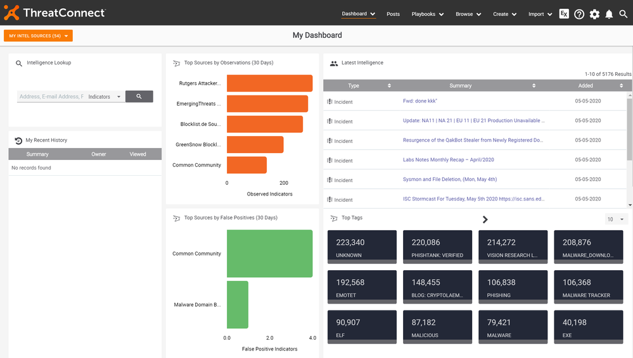Click the Malware Domain green bar

tap(238, 305)
